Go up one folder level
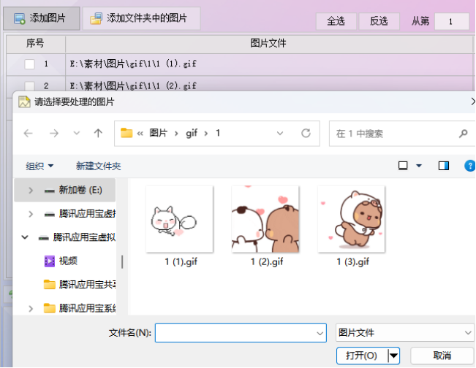 98,133
